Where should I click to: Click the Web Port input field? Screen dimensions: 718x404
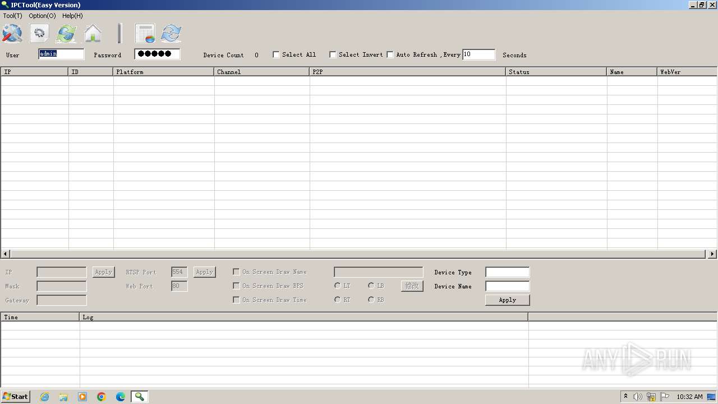(179, 286)
